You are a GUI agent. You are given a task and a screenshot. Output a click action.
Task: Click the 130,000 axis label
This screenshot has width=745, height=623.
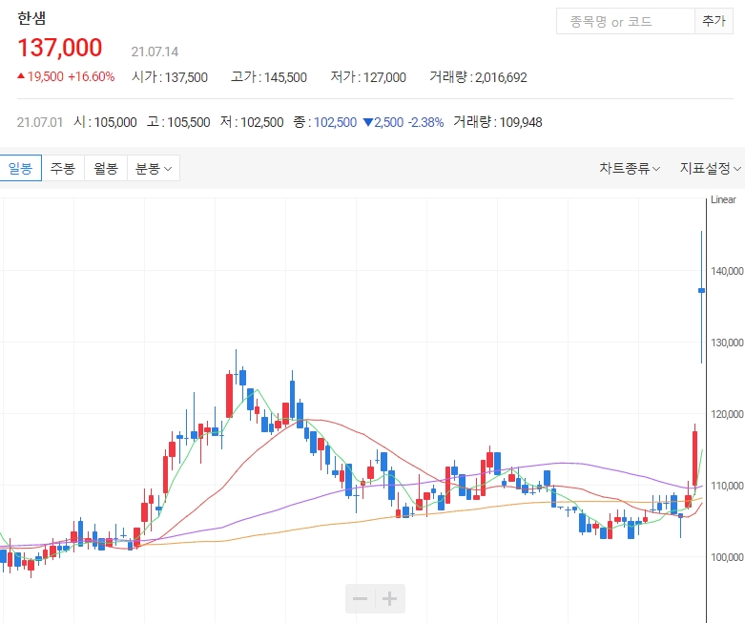pos(727,343)
